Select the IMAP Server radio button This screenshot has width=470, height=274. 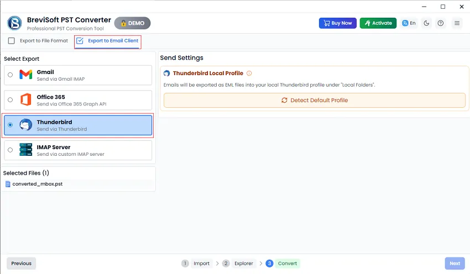10,150
